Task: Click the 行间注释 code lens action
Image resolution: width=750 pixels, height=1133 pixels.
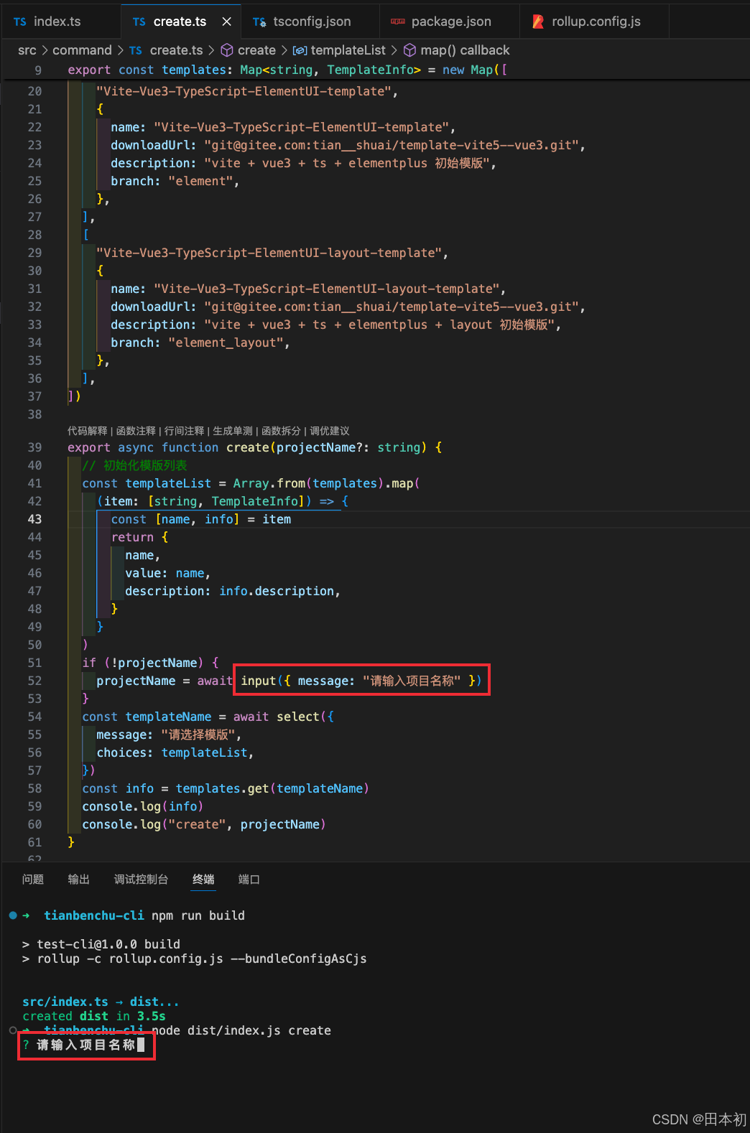Action: tap(184, 431)
